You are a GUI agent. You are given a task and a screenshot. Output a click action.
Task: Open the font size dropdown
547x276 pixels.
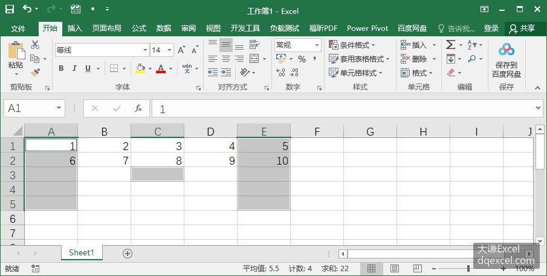click(170, 50)
